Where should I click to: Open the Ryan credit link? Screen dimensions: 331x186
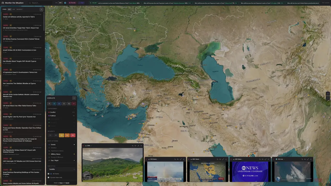[61, 183]
